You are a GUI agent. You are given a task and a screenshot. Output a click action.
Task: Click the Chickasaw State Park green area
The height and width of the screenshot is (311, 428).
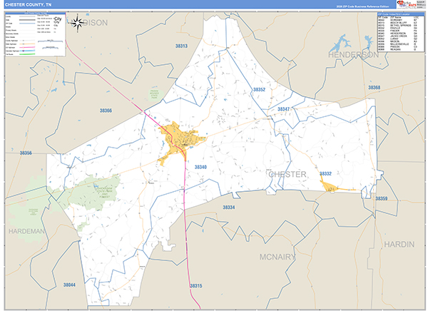click(93, 193)
